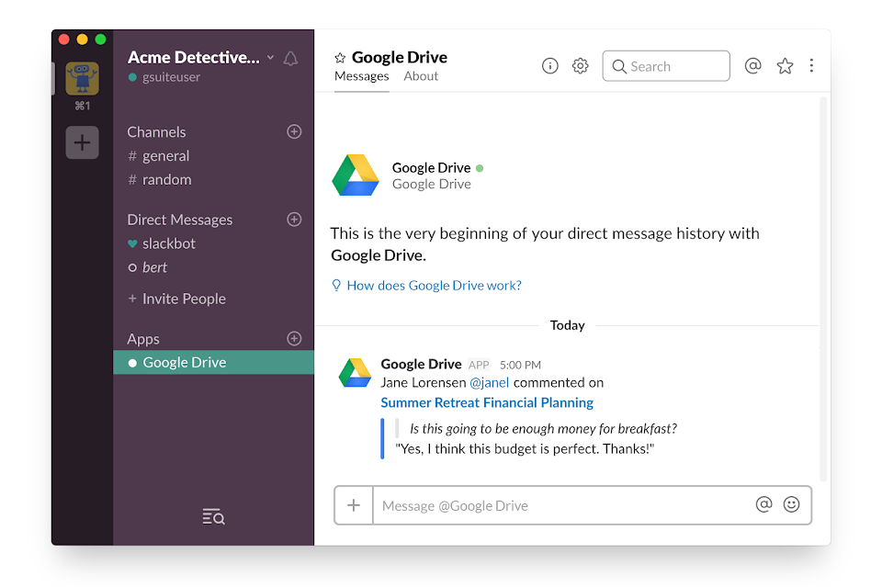The height and width of the screenshot is (587, 882).
Task: Click into the Search field
Action: click(x=666, y=66)
